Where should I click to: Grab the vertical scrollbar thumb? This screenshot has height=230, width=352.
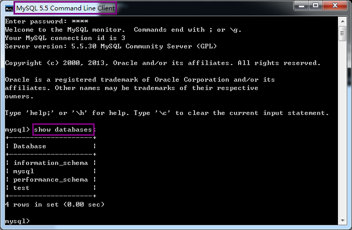coord(343,33)
